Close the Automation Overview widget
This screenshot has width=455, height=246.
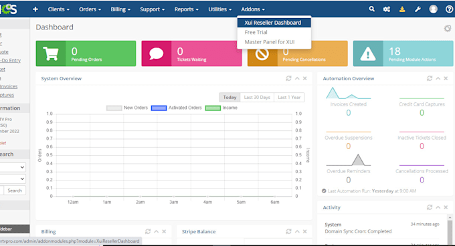pos(446,78)
